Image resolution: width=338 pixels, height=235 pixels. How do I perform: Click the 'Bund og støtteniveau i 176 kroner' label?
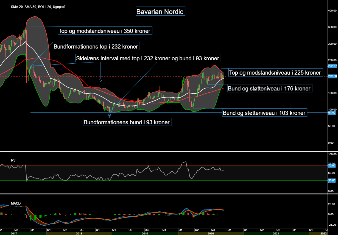tap(269, 88)
